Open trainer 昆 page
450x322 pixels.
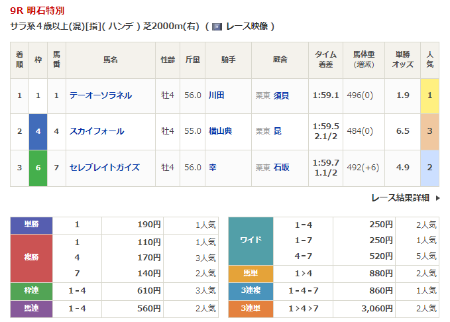pyautogui.click(x=277, y=131)
